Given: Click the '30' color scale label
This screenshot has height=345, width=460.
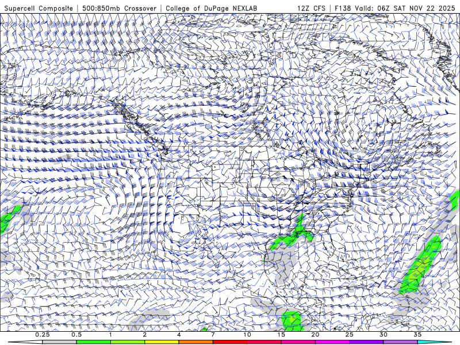Looking at the screenshot, I should tap(383, 335).
